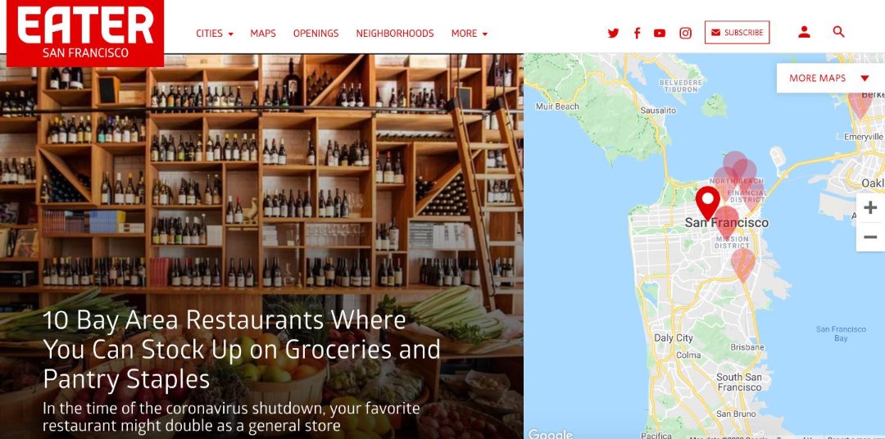The width and height of the screenshot is (885, 439).
Task: Open the 10 Bay Area Restaurants headline
Action: (x=242, y=350)
